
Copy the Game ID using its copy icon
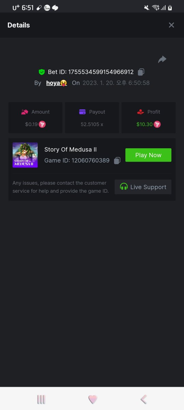117,160
